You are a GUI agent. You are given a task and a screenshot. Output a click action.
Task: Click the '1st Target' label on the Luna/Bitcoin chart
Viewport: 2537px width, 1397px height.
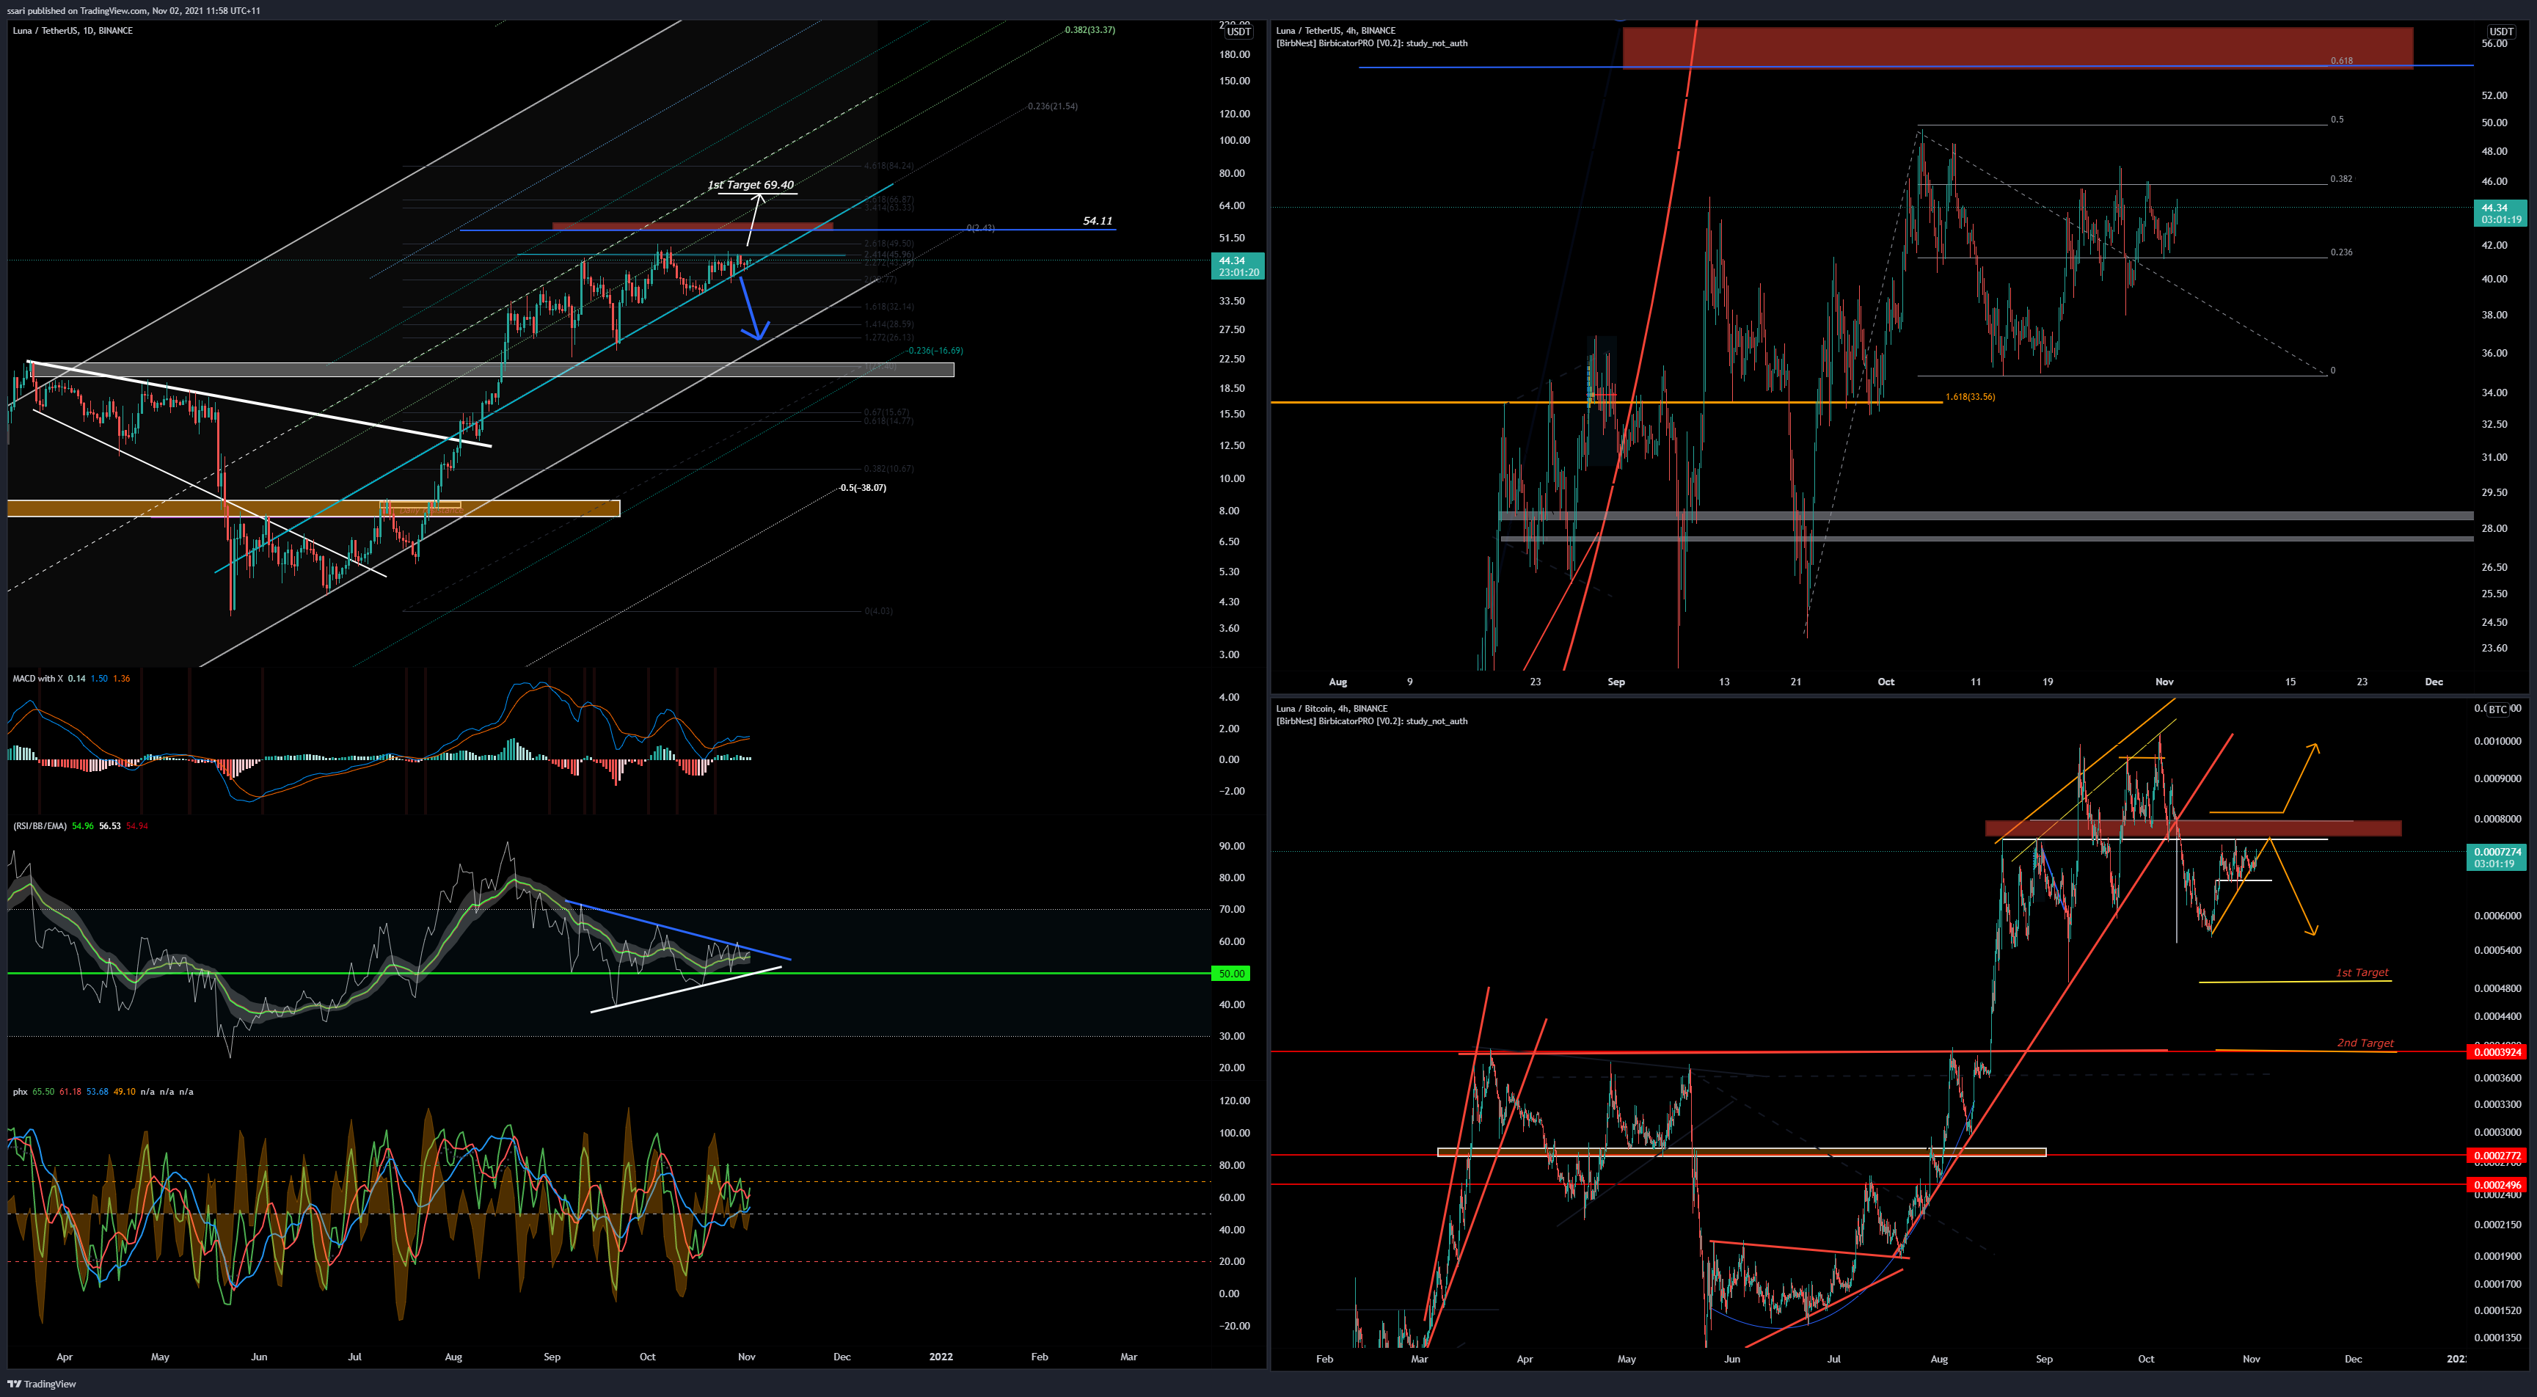pos(2362,972)
